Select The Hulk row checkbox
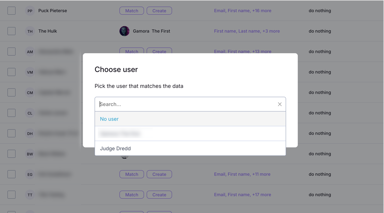The height and width of the screenshot is (213, 384). (11, 31)
